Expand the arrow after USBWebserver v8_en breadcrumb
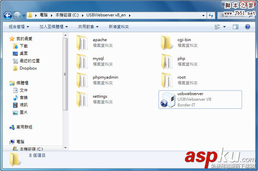This screenshot has width=258, height=171. (130, 16)
